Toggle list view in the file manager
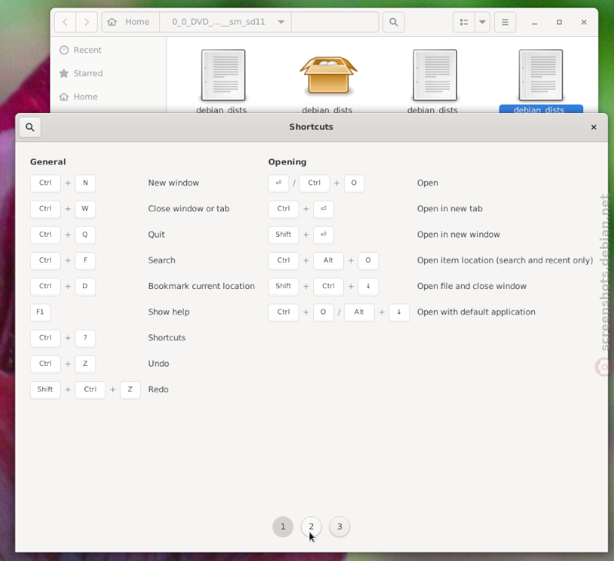The image size is (614, 561). [464, 22]
